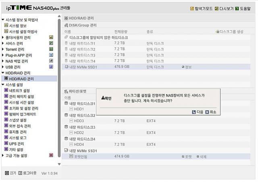Click the sidebar scrollbar down arrow

[60, 163]
